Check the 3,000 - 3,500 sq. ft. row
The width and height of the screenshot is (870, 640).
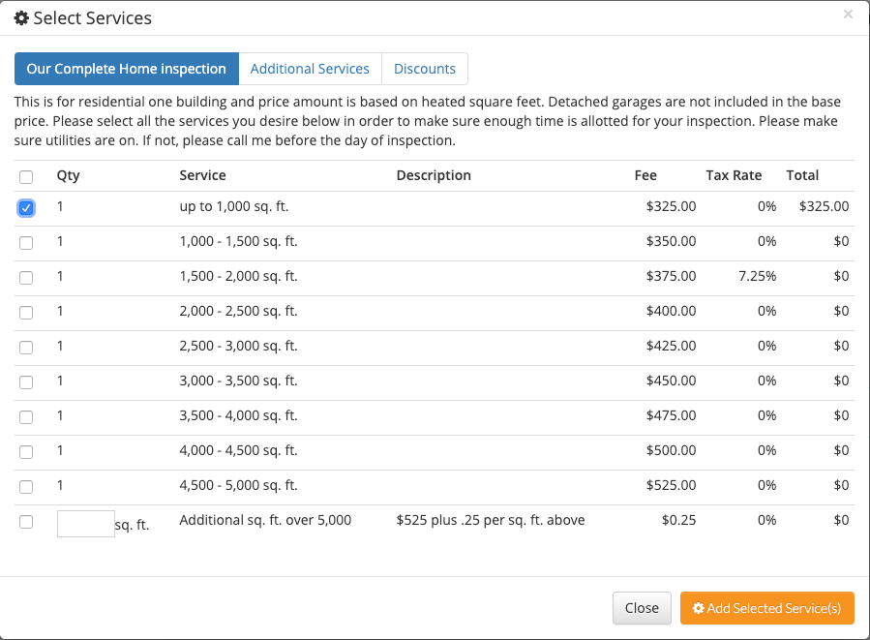(26, 382)
